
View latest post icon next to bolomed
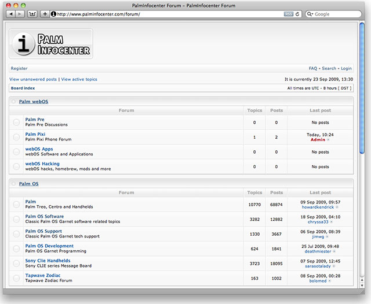(330, 281)
